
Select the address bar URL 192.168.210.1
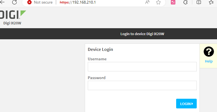(x=78, y=2)
